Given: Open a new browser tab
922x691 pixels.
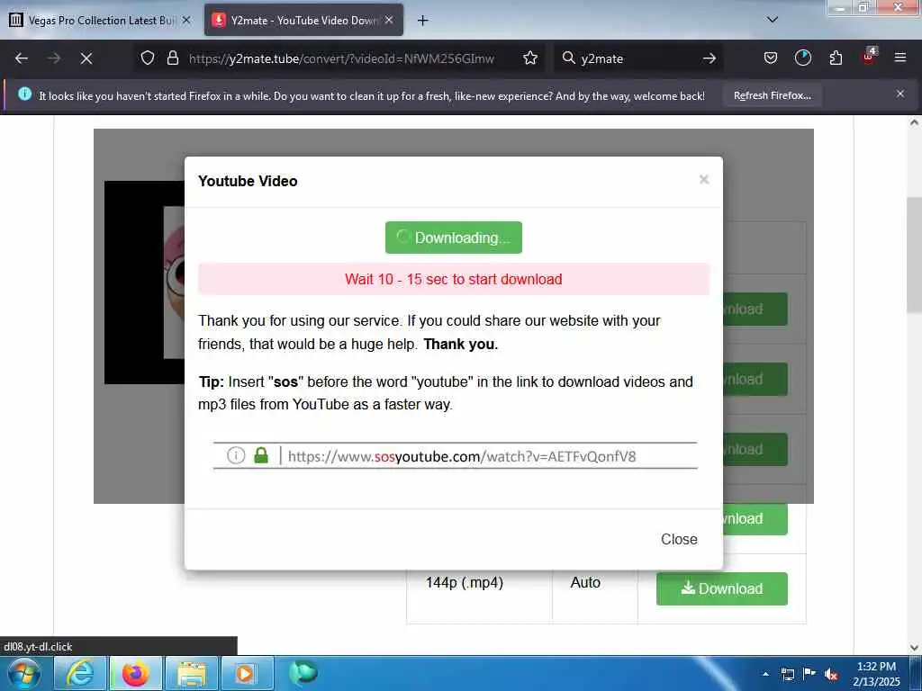Looking at the screenshot, I should (x=422, y=21).
